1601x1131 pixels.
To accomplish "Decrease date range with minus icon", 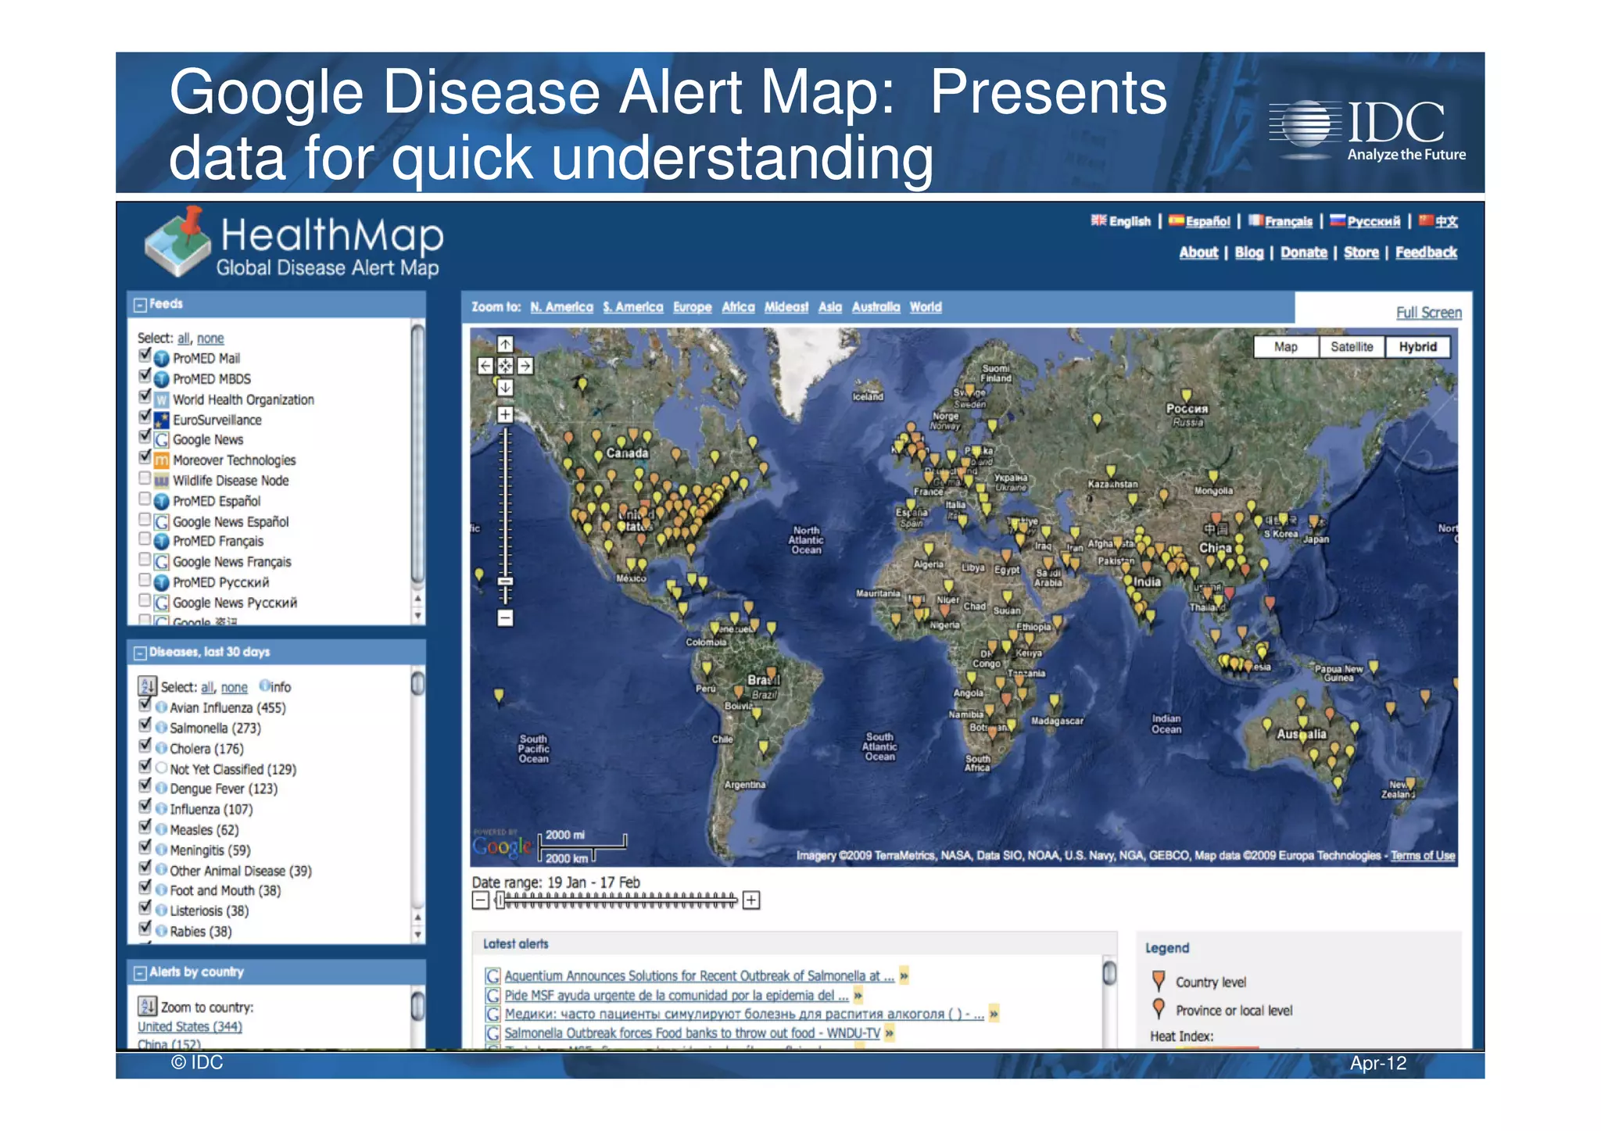I will pos(481,900).
